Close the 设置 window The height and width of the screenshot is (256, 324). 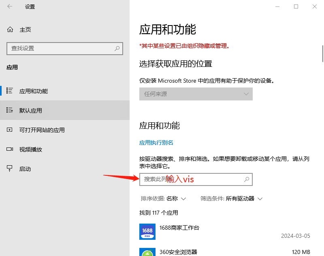(x=315, y=6)
